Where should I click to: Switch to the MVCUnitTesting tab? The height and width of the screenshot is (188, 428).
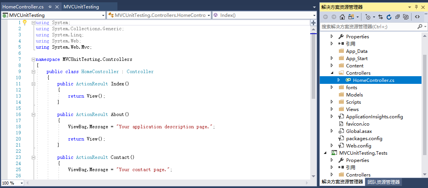[x=81, y=7]
